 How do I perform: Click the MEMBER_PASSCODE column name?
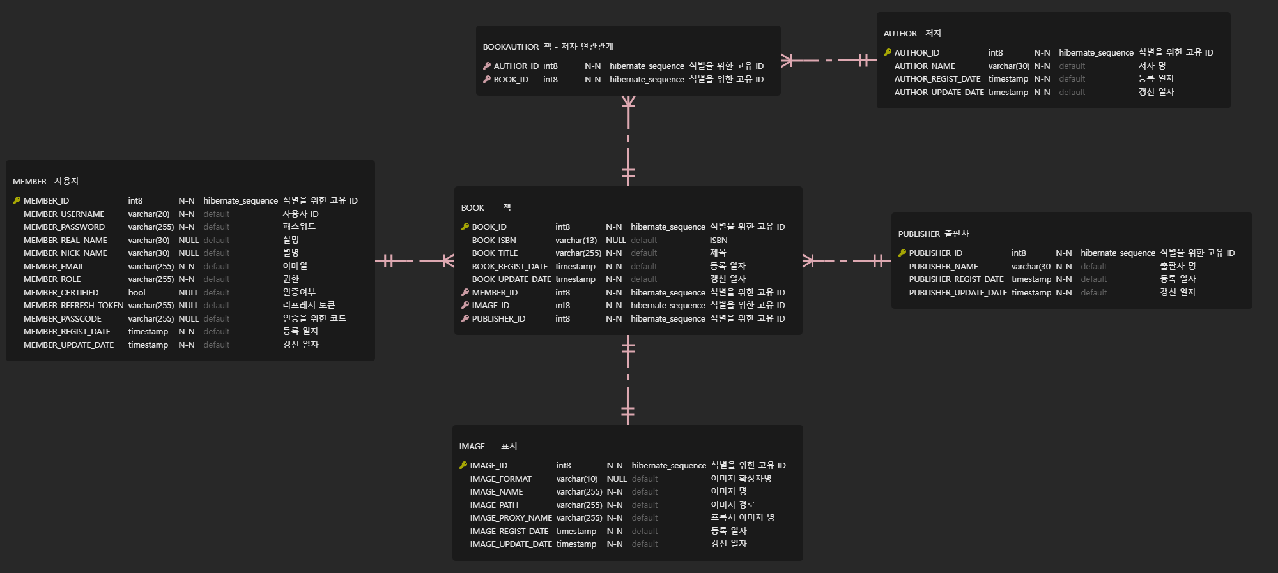pyautogui.click(x=63, y=318)
